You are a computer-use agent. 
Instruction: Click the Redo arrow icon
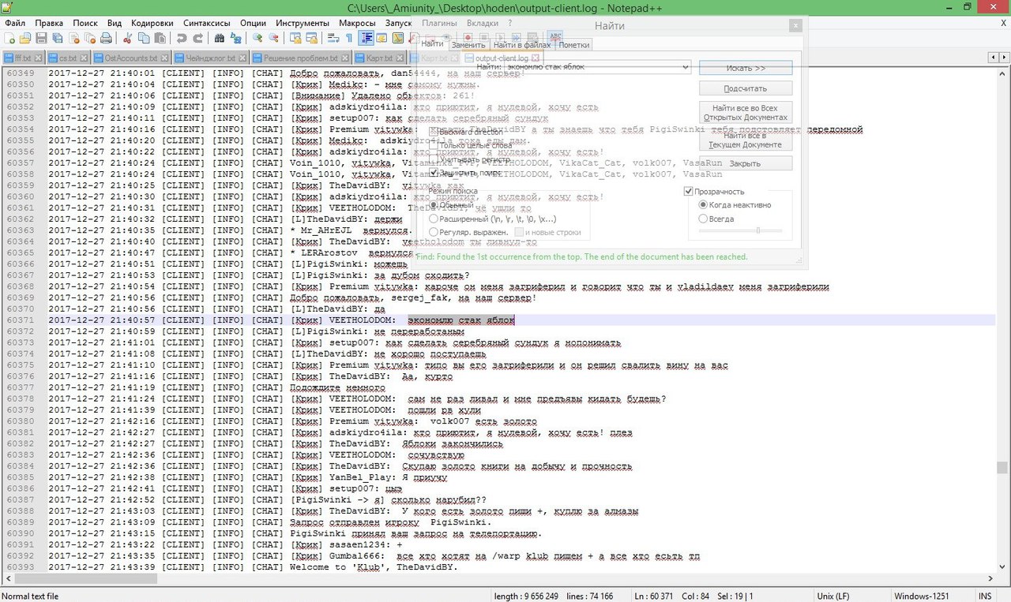[197, 38]
